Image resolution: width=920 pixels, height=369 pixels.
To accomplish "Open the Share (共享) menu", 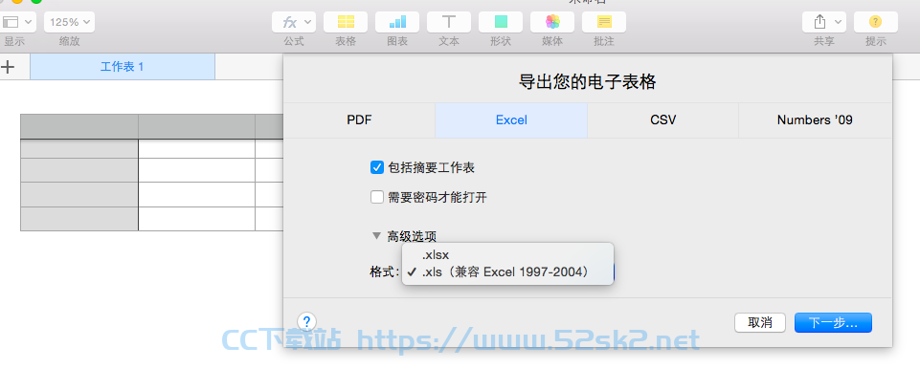I will click(x=823, y=22).
